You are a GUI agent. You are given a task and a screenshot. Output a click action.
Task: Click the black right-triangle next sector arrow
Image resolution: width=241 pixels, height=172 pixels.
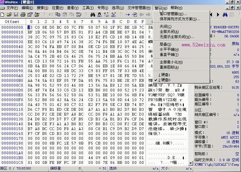point(218,15)
